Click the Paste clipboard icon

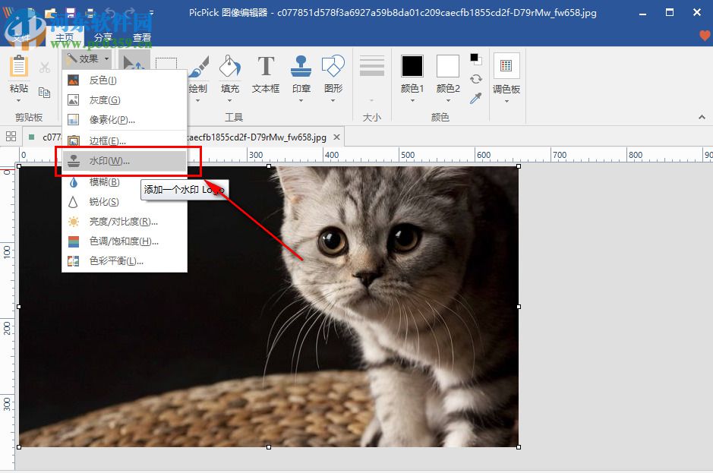point(19,66)
